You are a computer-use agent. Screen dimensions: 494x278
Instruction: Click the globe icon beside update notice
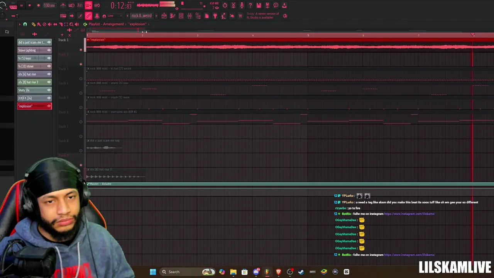coord(285,16)
